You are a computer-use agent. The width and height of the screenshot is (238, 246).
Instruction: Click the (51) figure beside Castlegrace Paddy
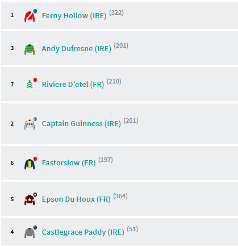point(132,229)
